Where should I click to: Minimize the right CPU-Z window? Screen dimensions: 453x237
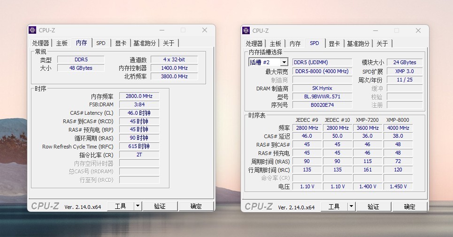[x=375, y=30]
